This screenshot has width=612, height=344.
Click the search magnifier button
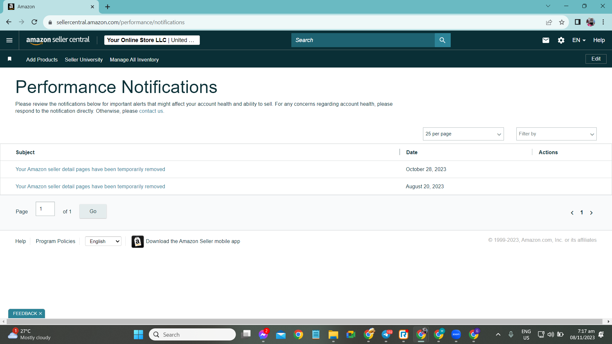coord(442,40)
